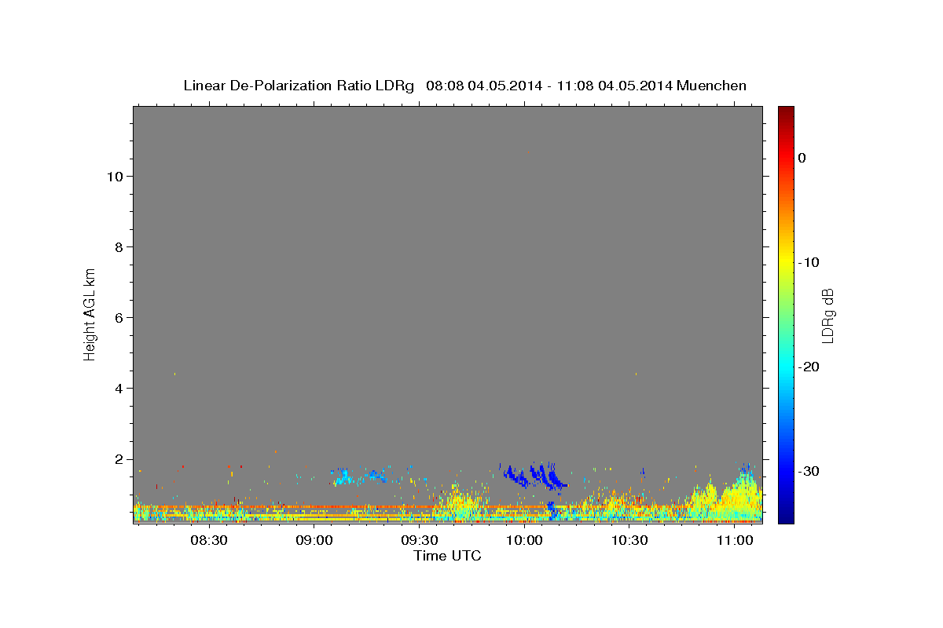
Task: Click the 10:30 time tick label
Action: tap(629, 540)
